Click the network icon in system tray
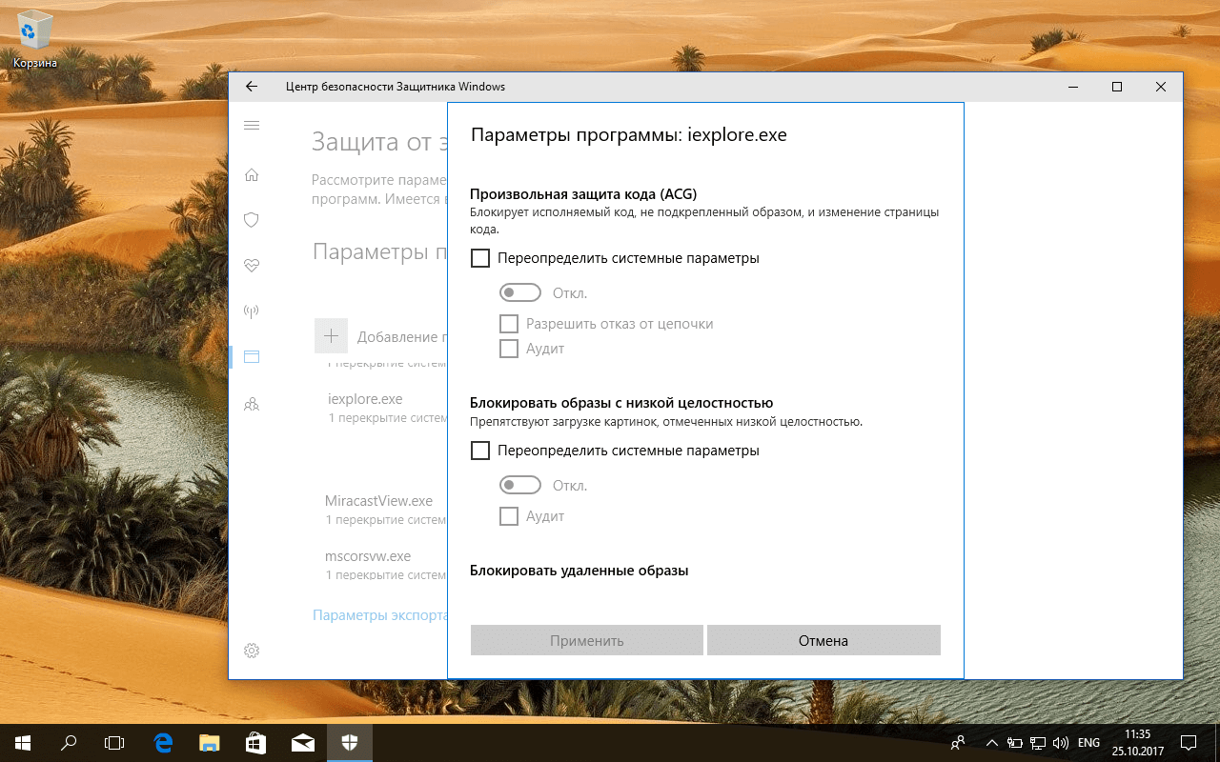The height and width of the screenshot is (762, 1220). click(1038, 742)
